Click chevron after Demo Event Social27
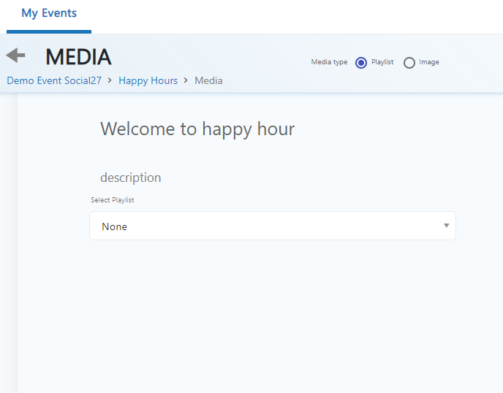Screen dimensions: 503x393 (110, 80)
